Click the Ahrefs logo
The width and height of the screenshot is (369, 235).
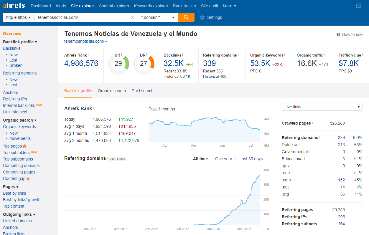tap(14, 6)
